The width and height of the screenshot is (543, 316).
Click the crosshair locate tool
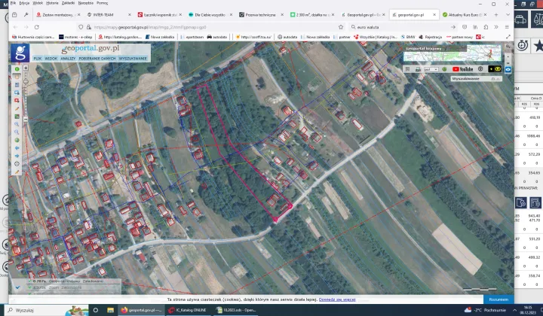17,164
